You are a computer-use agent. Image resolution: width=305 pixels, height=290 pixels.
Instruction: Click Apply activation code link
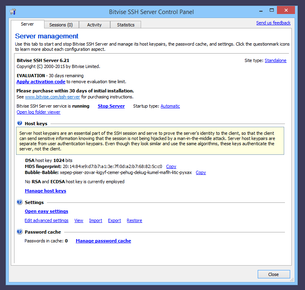pos(41,82)
